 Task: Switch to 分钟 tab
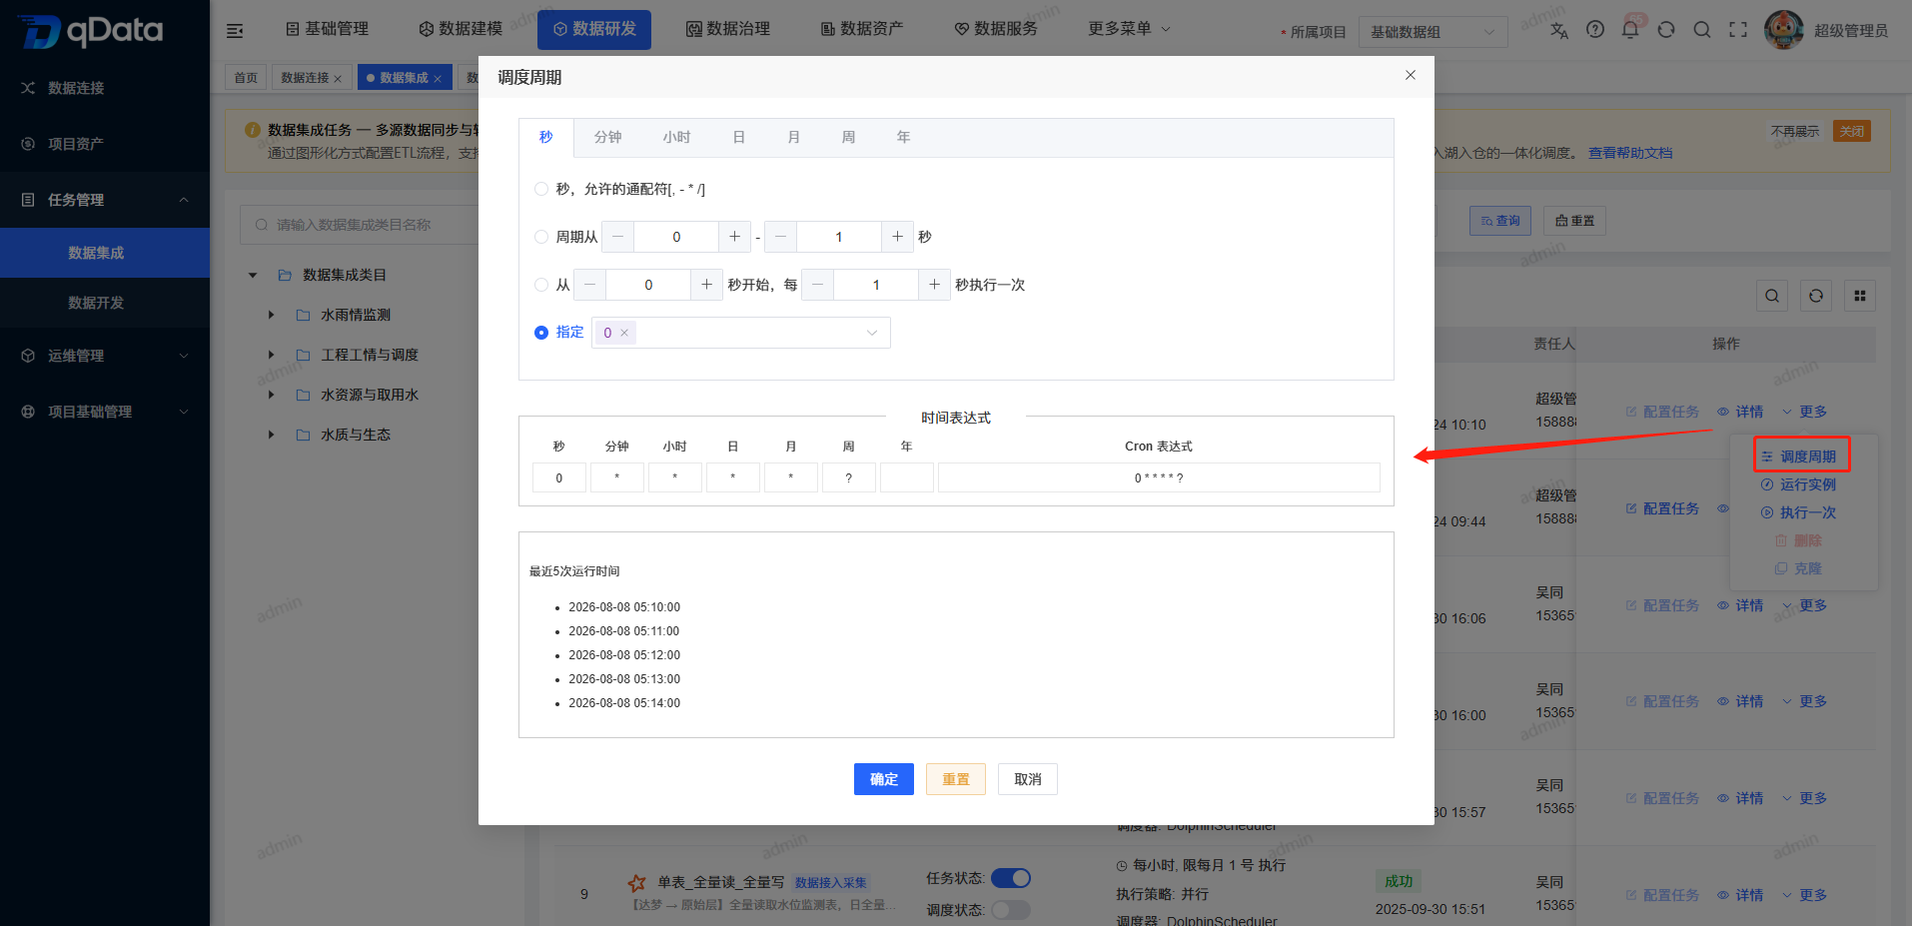pyautogui.click(x=607, y=138)
